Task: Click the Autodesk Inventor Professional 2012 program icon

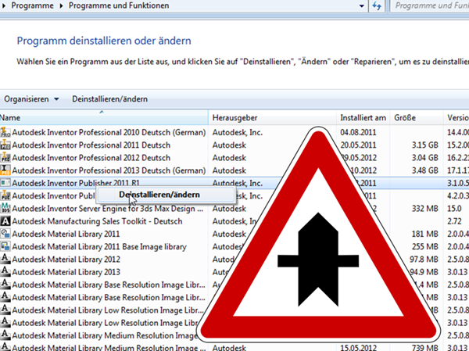Action: [x=5, y=157]
